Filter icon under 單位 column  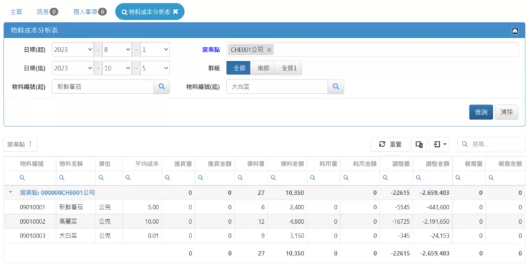point(101,178)
